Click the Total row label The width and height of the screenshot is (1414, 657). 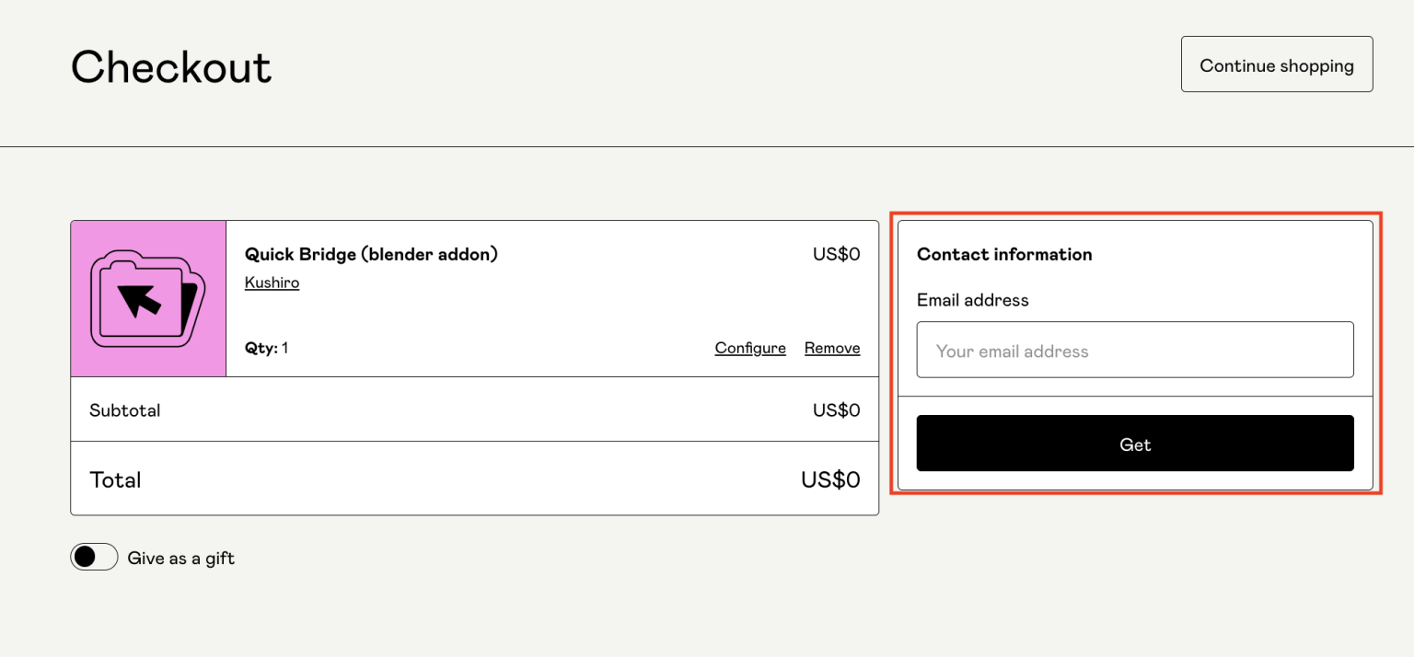coord(115,479)
